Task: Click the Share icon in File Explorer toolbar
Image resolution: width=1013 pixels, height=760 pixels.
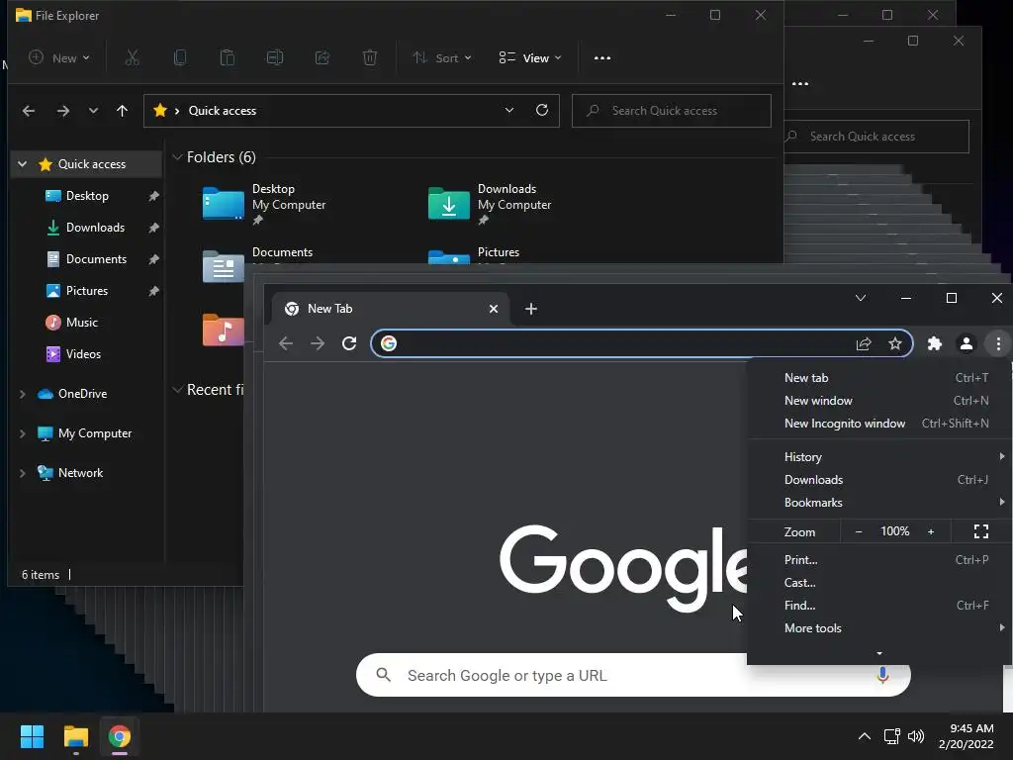Action: 322,58
